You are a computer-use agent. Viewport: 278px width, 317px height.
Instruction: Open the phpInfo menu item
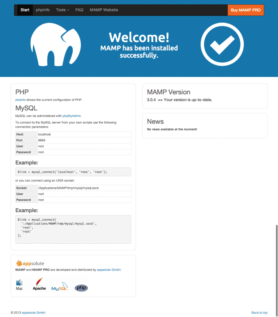(43, 10)
